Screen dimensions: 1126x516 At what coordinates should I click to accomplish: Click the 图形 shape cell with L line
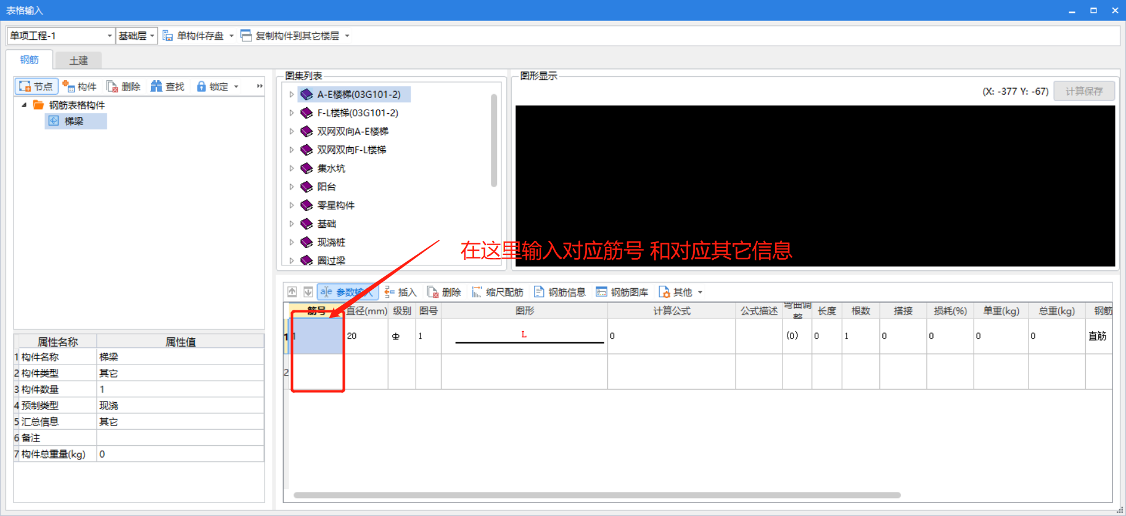[525, 336]
